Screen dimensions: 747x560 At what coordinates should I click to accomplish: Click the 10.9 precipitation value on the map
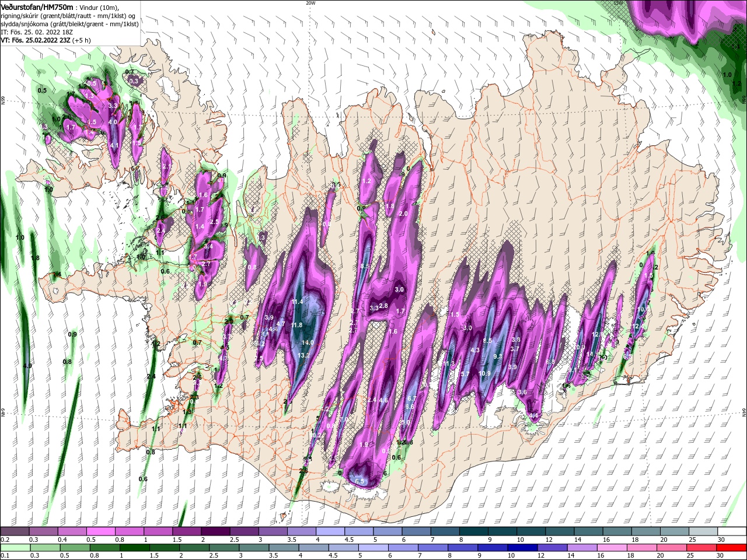484,374
